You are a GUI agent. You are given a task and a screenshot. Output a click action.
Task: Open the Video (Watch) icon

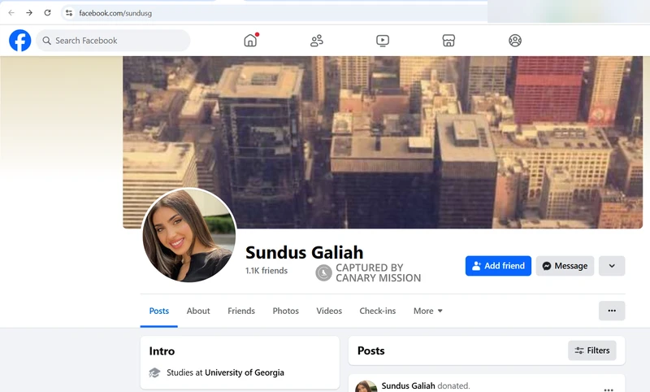[x=383, y=41]
